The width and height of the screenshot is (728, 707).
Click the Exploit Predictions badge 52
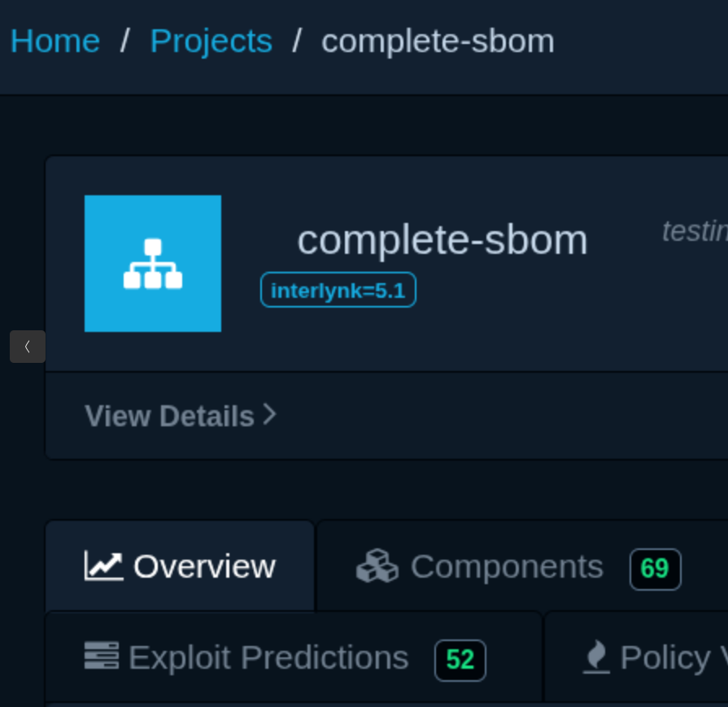point(460,660)
